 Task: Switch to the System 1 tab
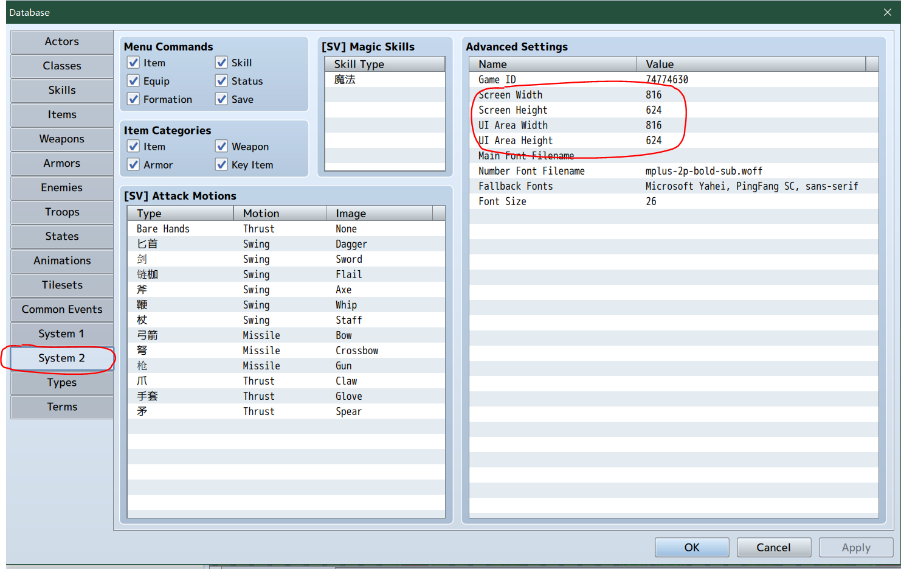[x=62, y=333]
